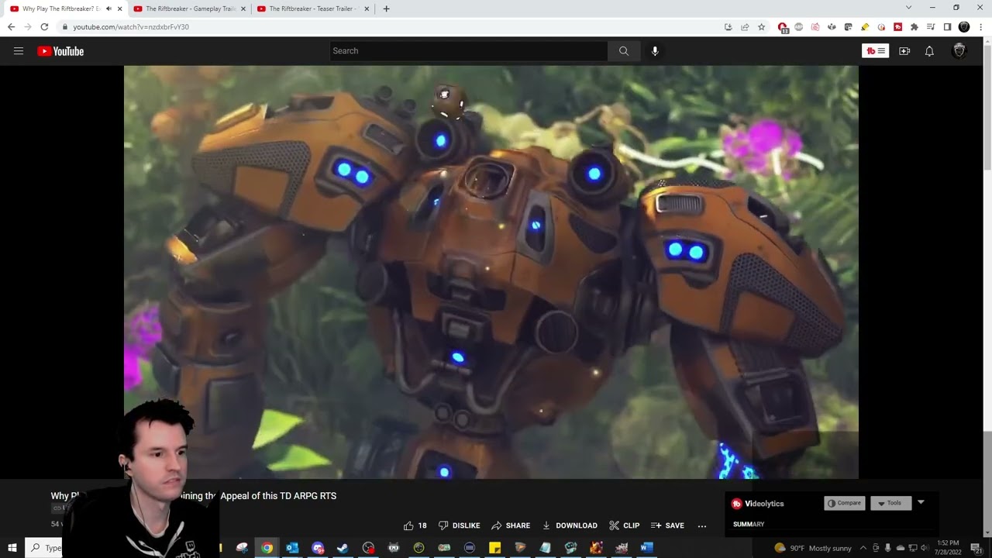Click the DOWNLOAD button
992x558 pixels.
570,525
